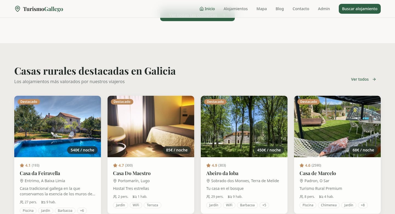Click the bedroom photo of Casa Do Maestro
This screenshot has width=395, height=214.
click(x=151, y=126)
